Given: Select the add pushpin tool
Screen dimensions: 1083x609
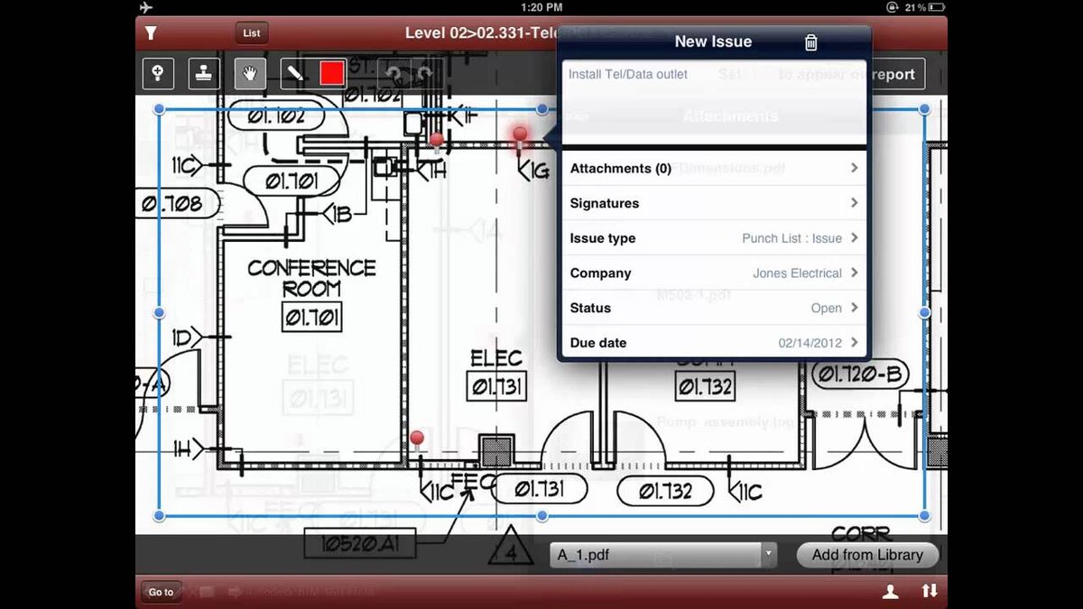Looking at the screenshot, I should pos(158,73).
